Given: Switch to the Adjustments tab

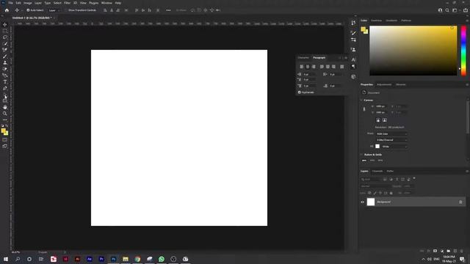Looking at the screenshot, I should (384, 85).
